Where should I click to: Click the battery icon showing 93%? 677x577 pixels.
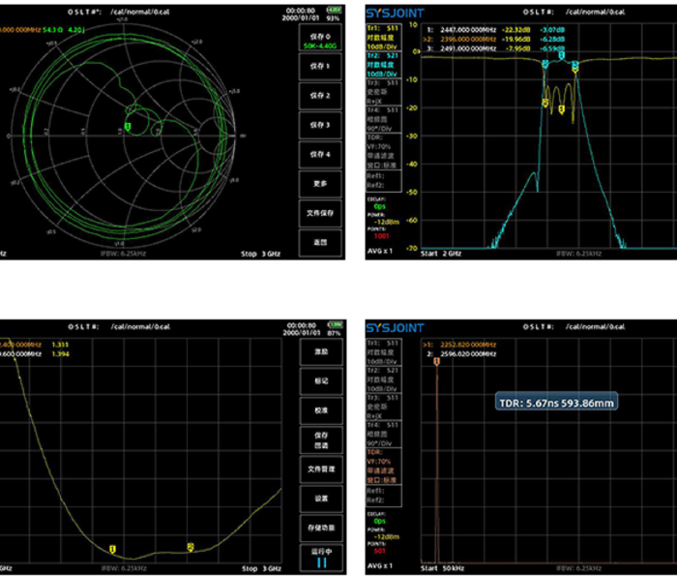(334, 10)
